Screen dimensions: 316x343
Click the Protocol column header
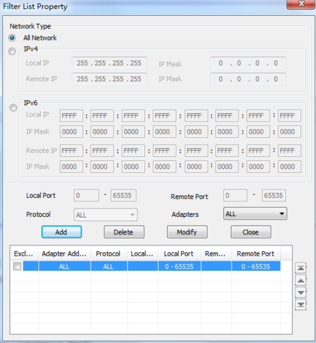109,254
